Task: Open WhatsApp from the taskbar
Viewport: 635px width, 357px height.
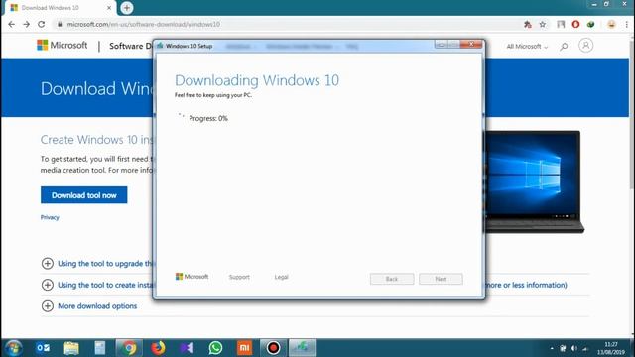Action: tap(215, 348)
